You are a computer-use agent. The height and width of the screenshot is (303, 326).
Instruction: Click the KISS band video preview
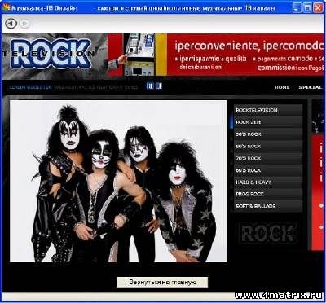pyautogui.click(x=118, y=181)
